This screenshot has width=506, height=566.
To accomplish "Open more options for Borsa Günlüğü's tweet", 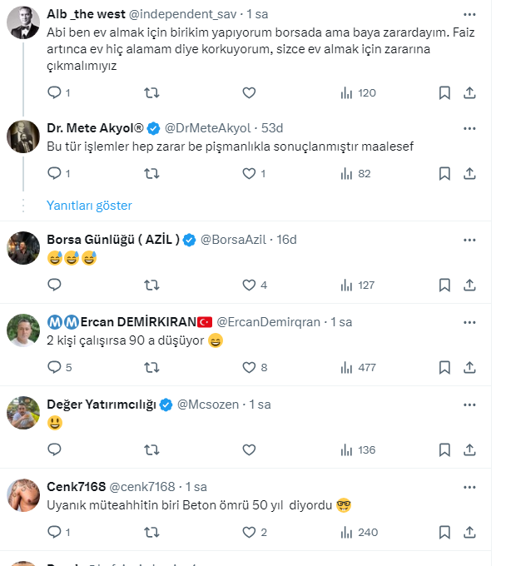I will tap(469, 240).
